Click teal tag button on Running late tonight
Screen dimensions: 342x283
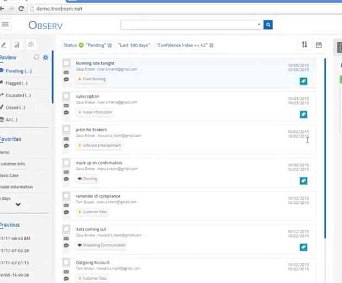point(304,81)
